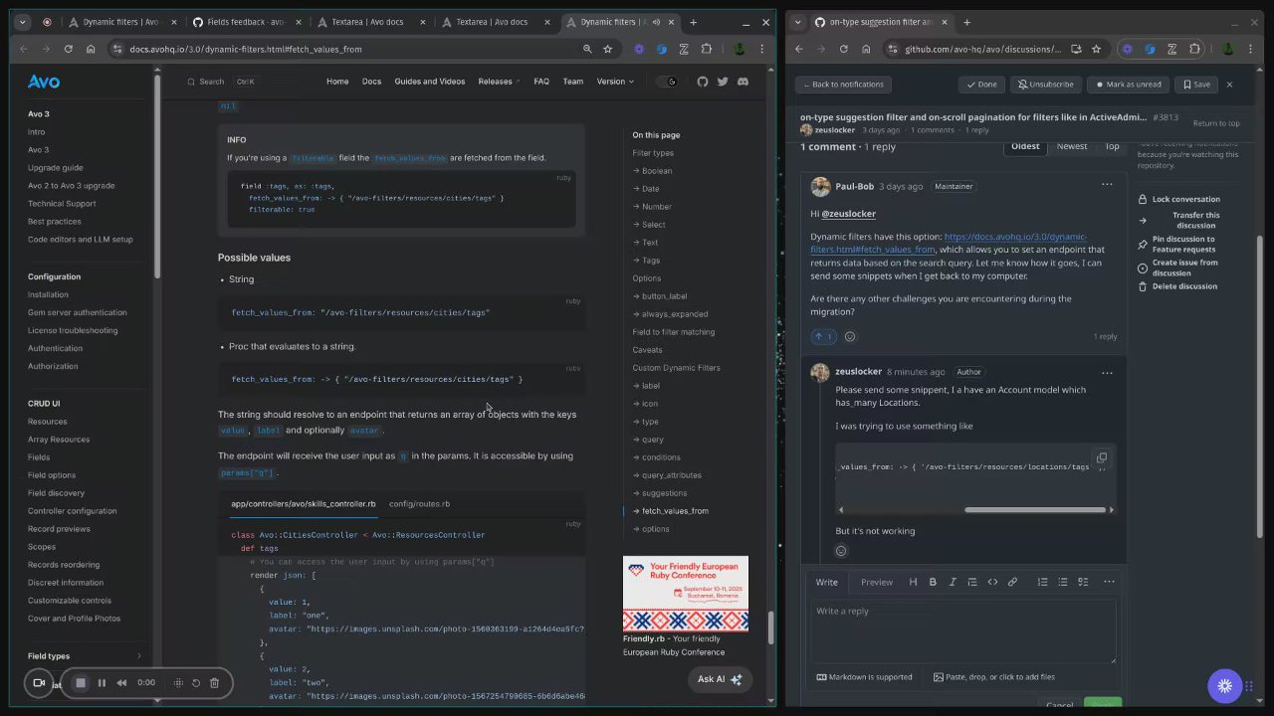Click horizontal scrollbar under code snippet

coord(1035,510)
